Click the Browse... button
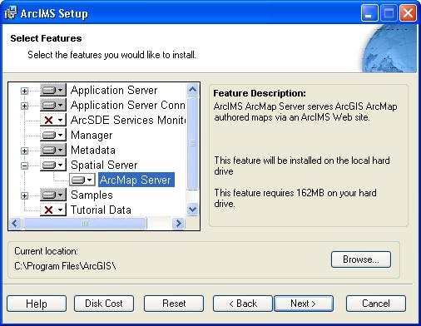The height and width of the screenshot is (326, 421). [361, 259]
